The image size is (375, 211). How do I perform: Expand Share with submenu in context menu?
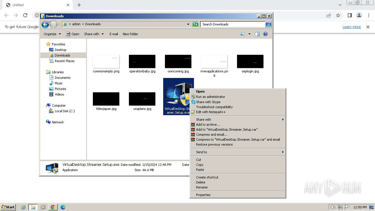tap(238, 120)
